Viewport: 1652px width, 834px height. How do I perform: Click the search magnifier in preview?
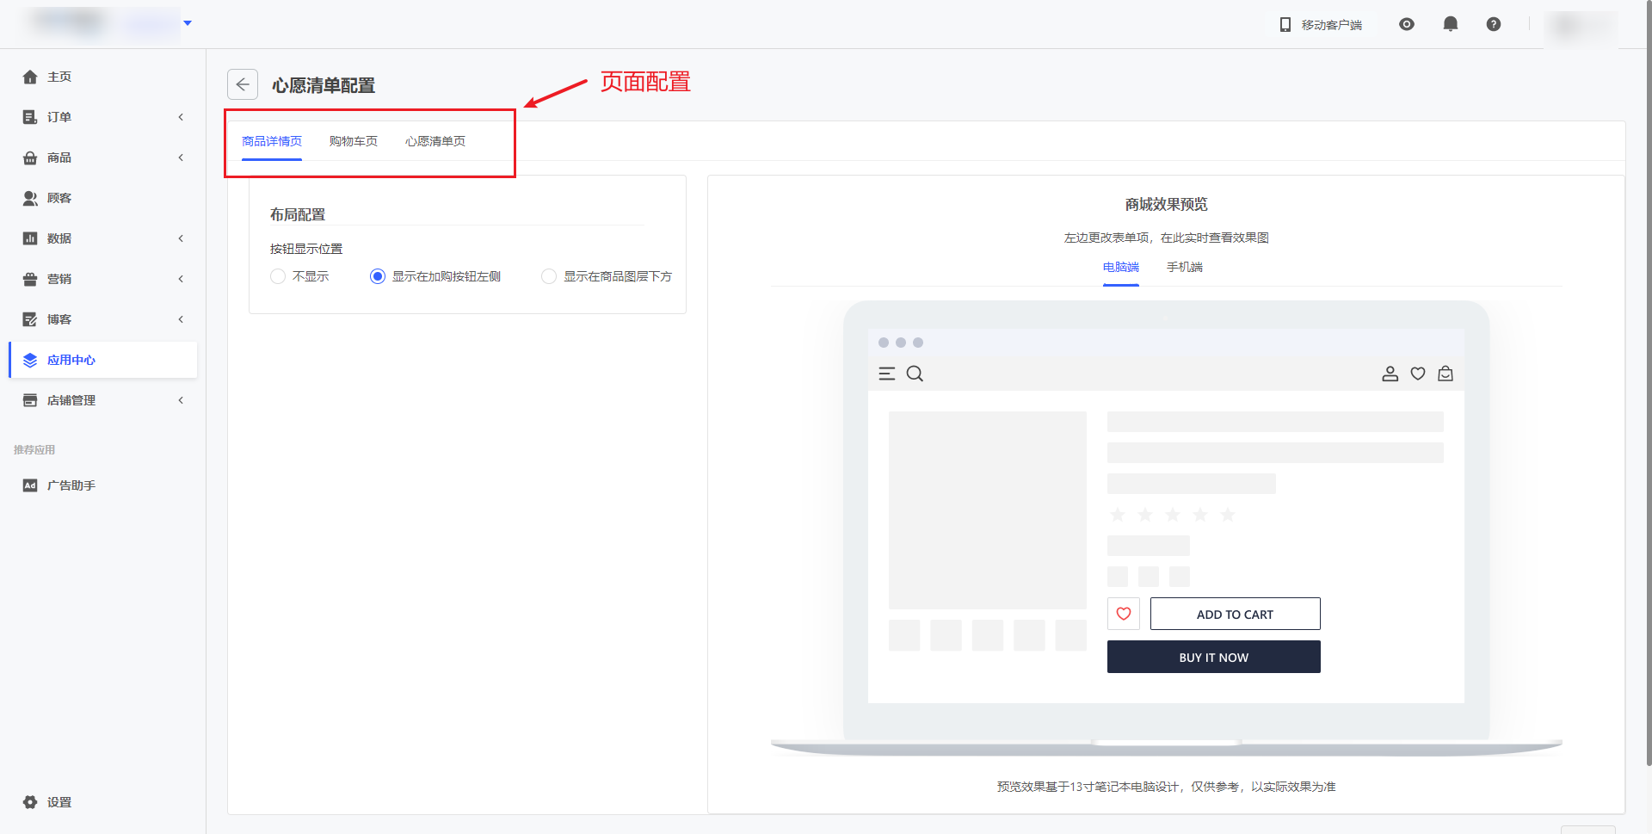pos(915,374)
